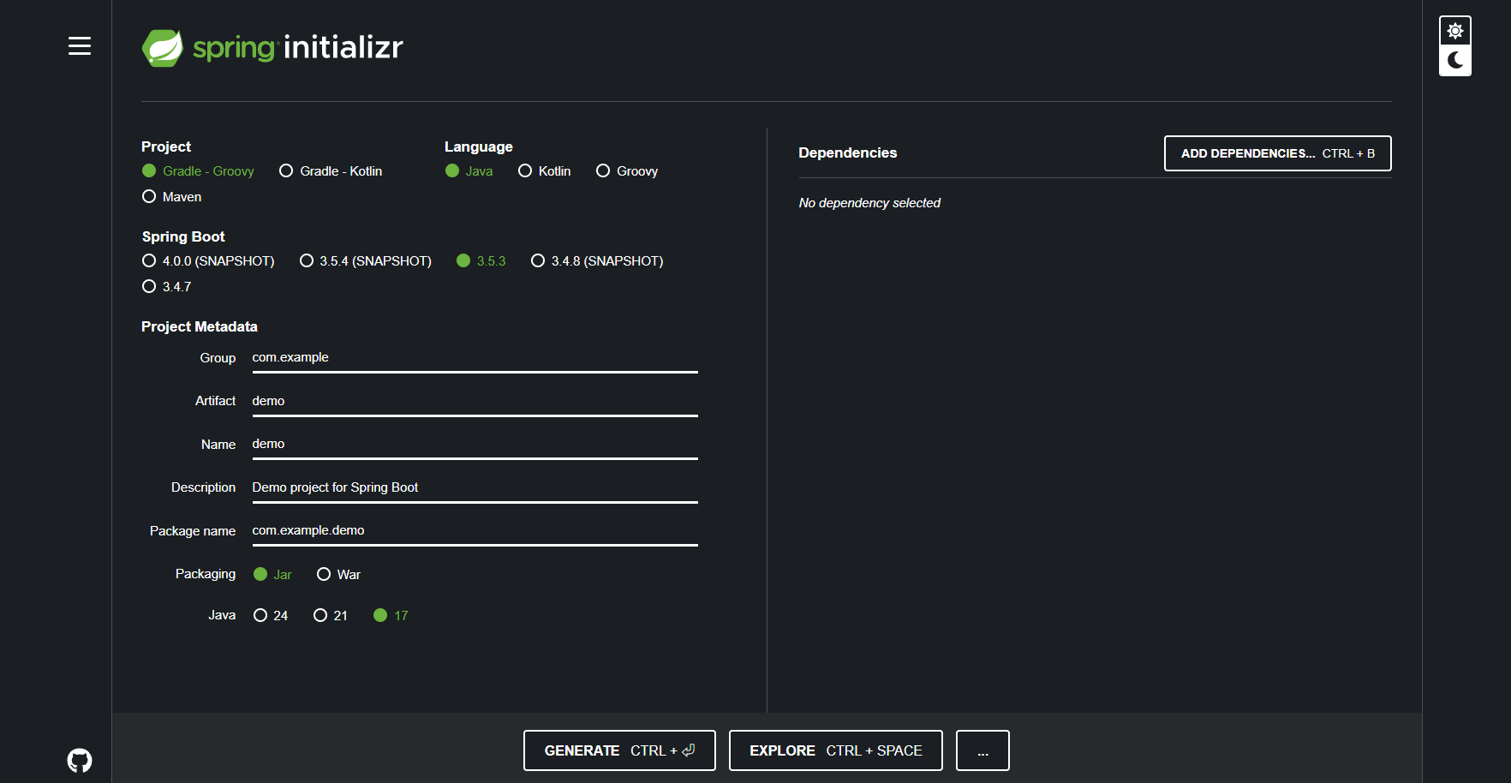
Task: Switch to light theme sun icon
Action: [1454, 32]
